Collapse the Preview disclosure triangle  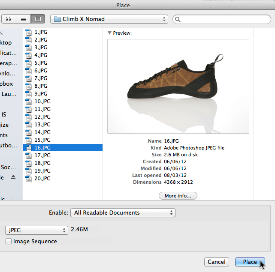(x=110, y=33)
